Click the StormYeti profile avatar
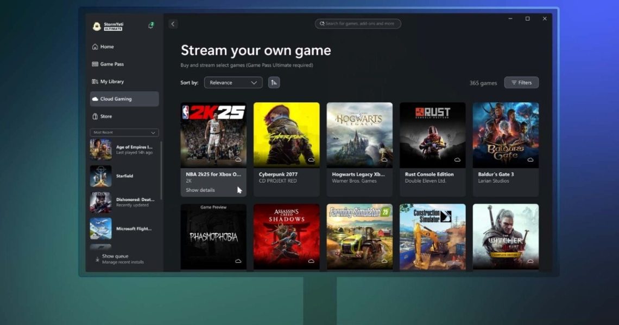The width and height of the screenshot is (619, 325). (97, 26)
